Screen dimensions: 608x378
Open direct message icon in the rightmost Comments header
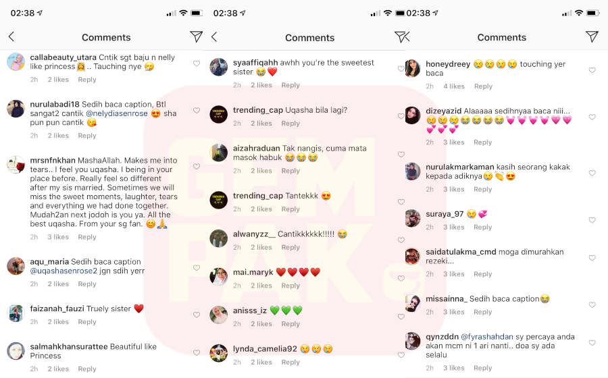[592, 37]
